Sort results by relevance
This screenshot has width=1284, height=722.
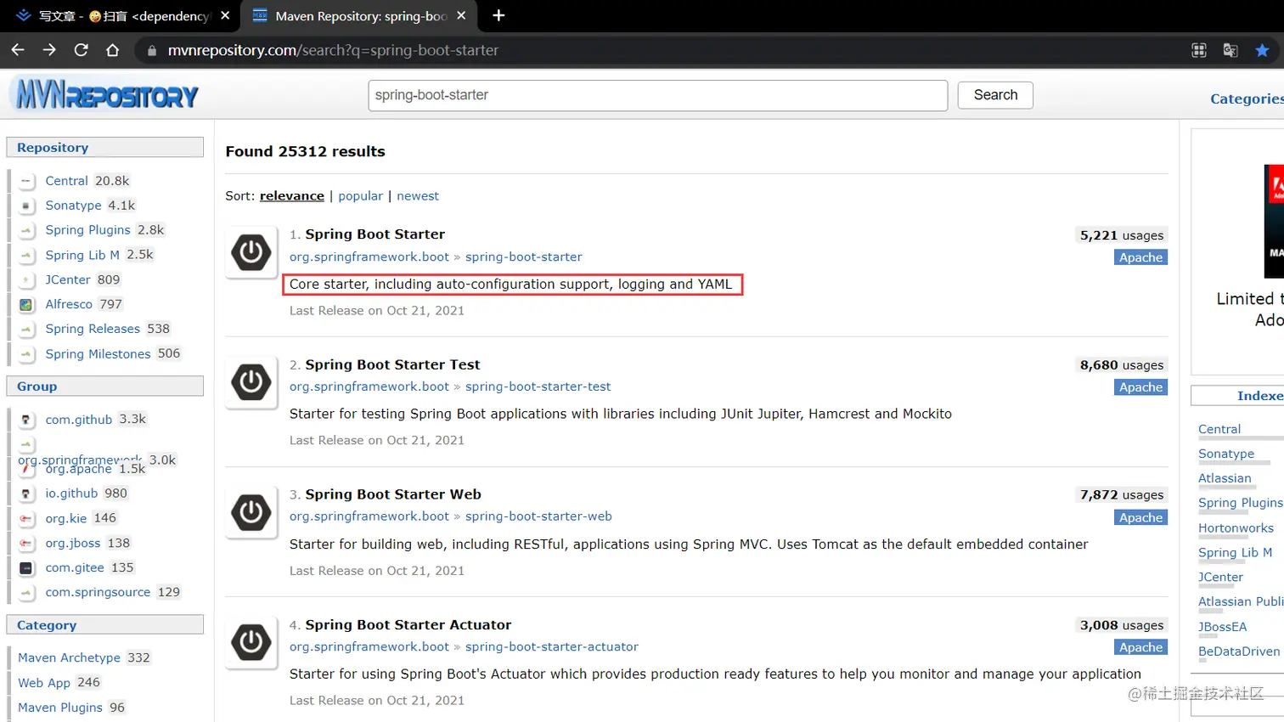[292, 196]
